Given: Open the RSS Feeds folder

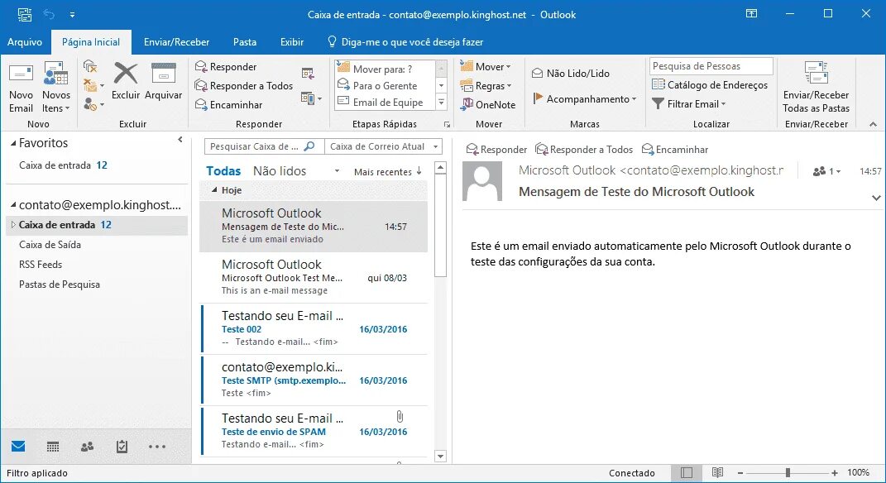Looking at the screenshot, I should click(41, 265).
